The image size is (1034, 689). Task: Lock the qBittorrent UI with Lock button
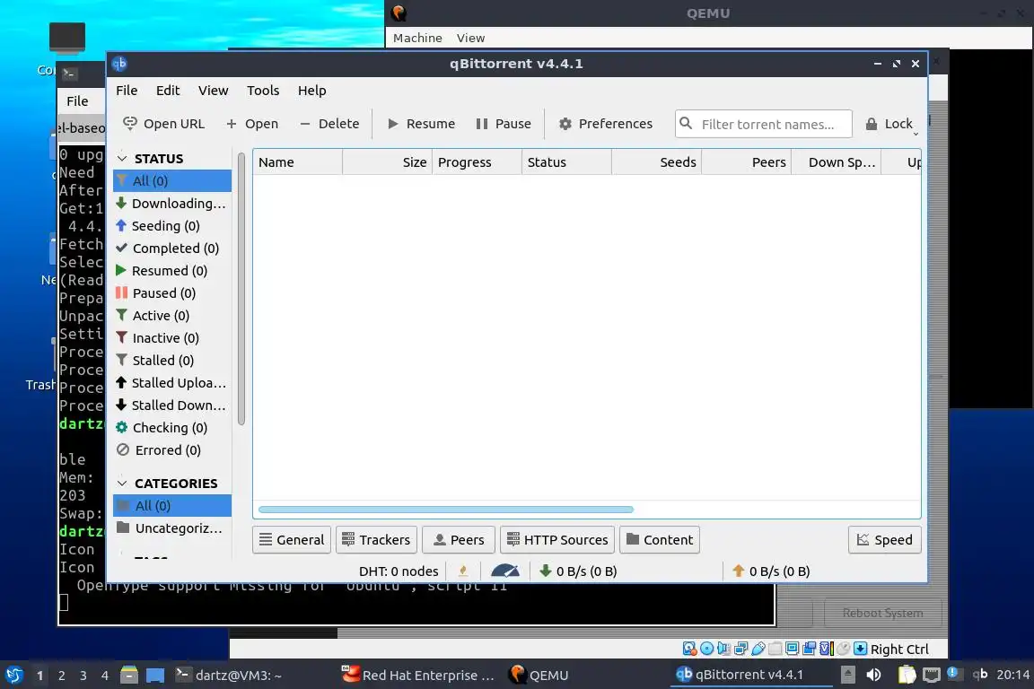[x=889, y=124]
